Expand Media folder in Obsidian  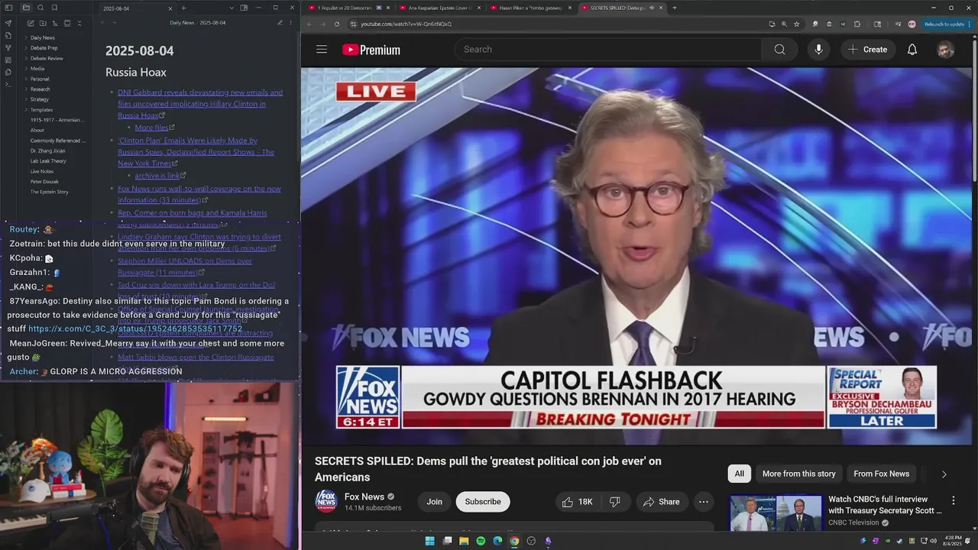click(37, 69)
